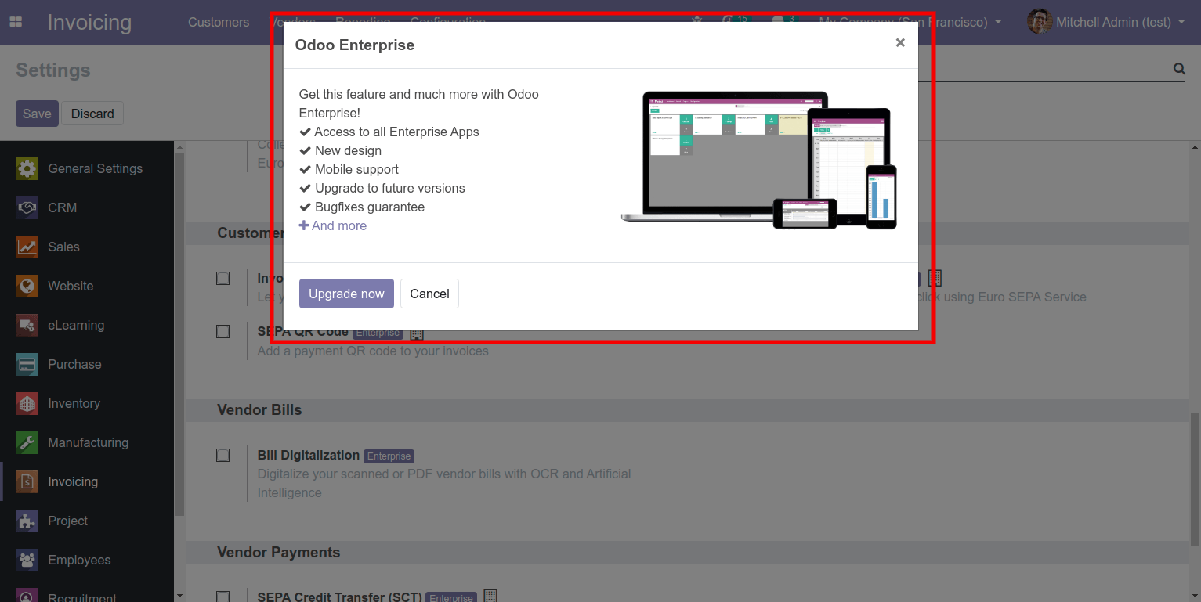Open the apps grid menu icon
Viewport: 1201px width, 602px height.
coord(16,22)
